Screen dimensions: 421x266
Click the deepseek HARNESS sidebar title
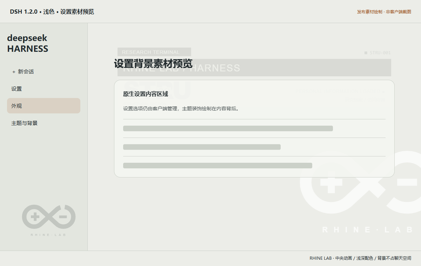coord(28,43)
